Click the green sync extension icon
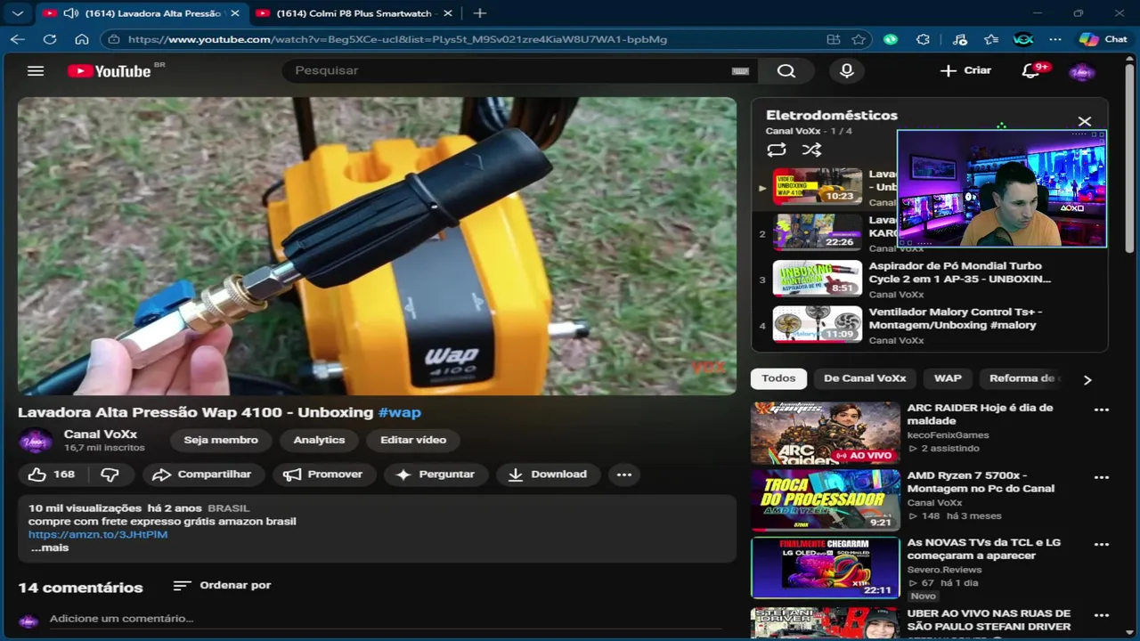 click(x=891, y=39)
